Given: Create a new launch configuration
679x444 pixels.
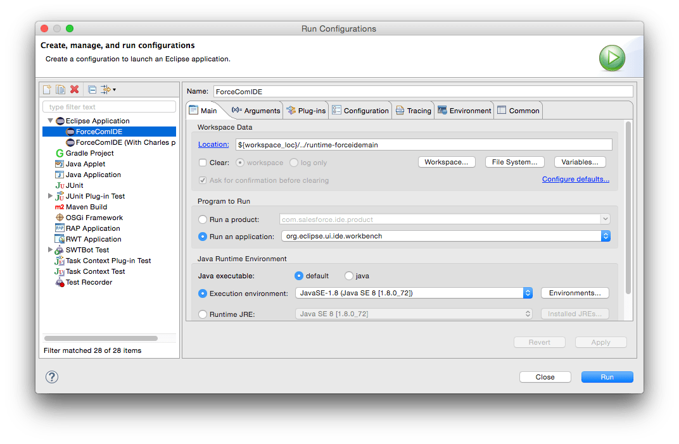Looking at the screenshot, I should click(47, 89).
